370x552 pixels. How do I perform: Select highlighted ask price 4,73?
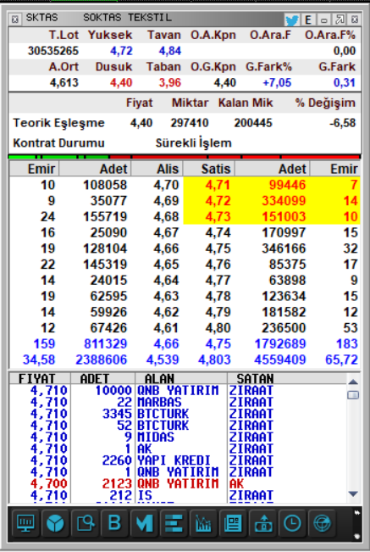point(218,216)
